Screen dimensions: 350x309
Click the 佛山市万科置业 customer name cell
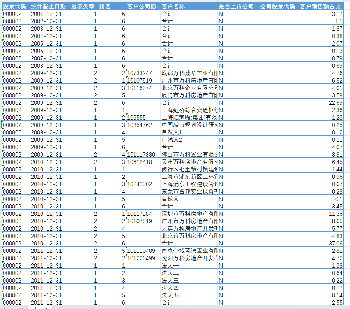click(x=189, y=154)
